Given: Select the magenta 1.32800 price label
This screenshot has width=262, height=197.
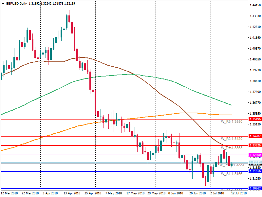Looking at the screenshot, I should [254, 155].
